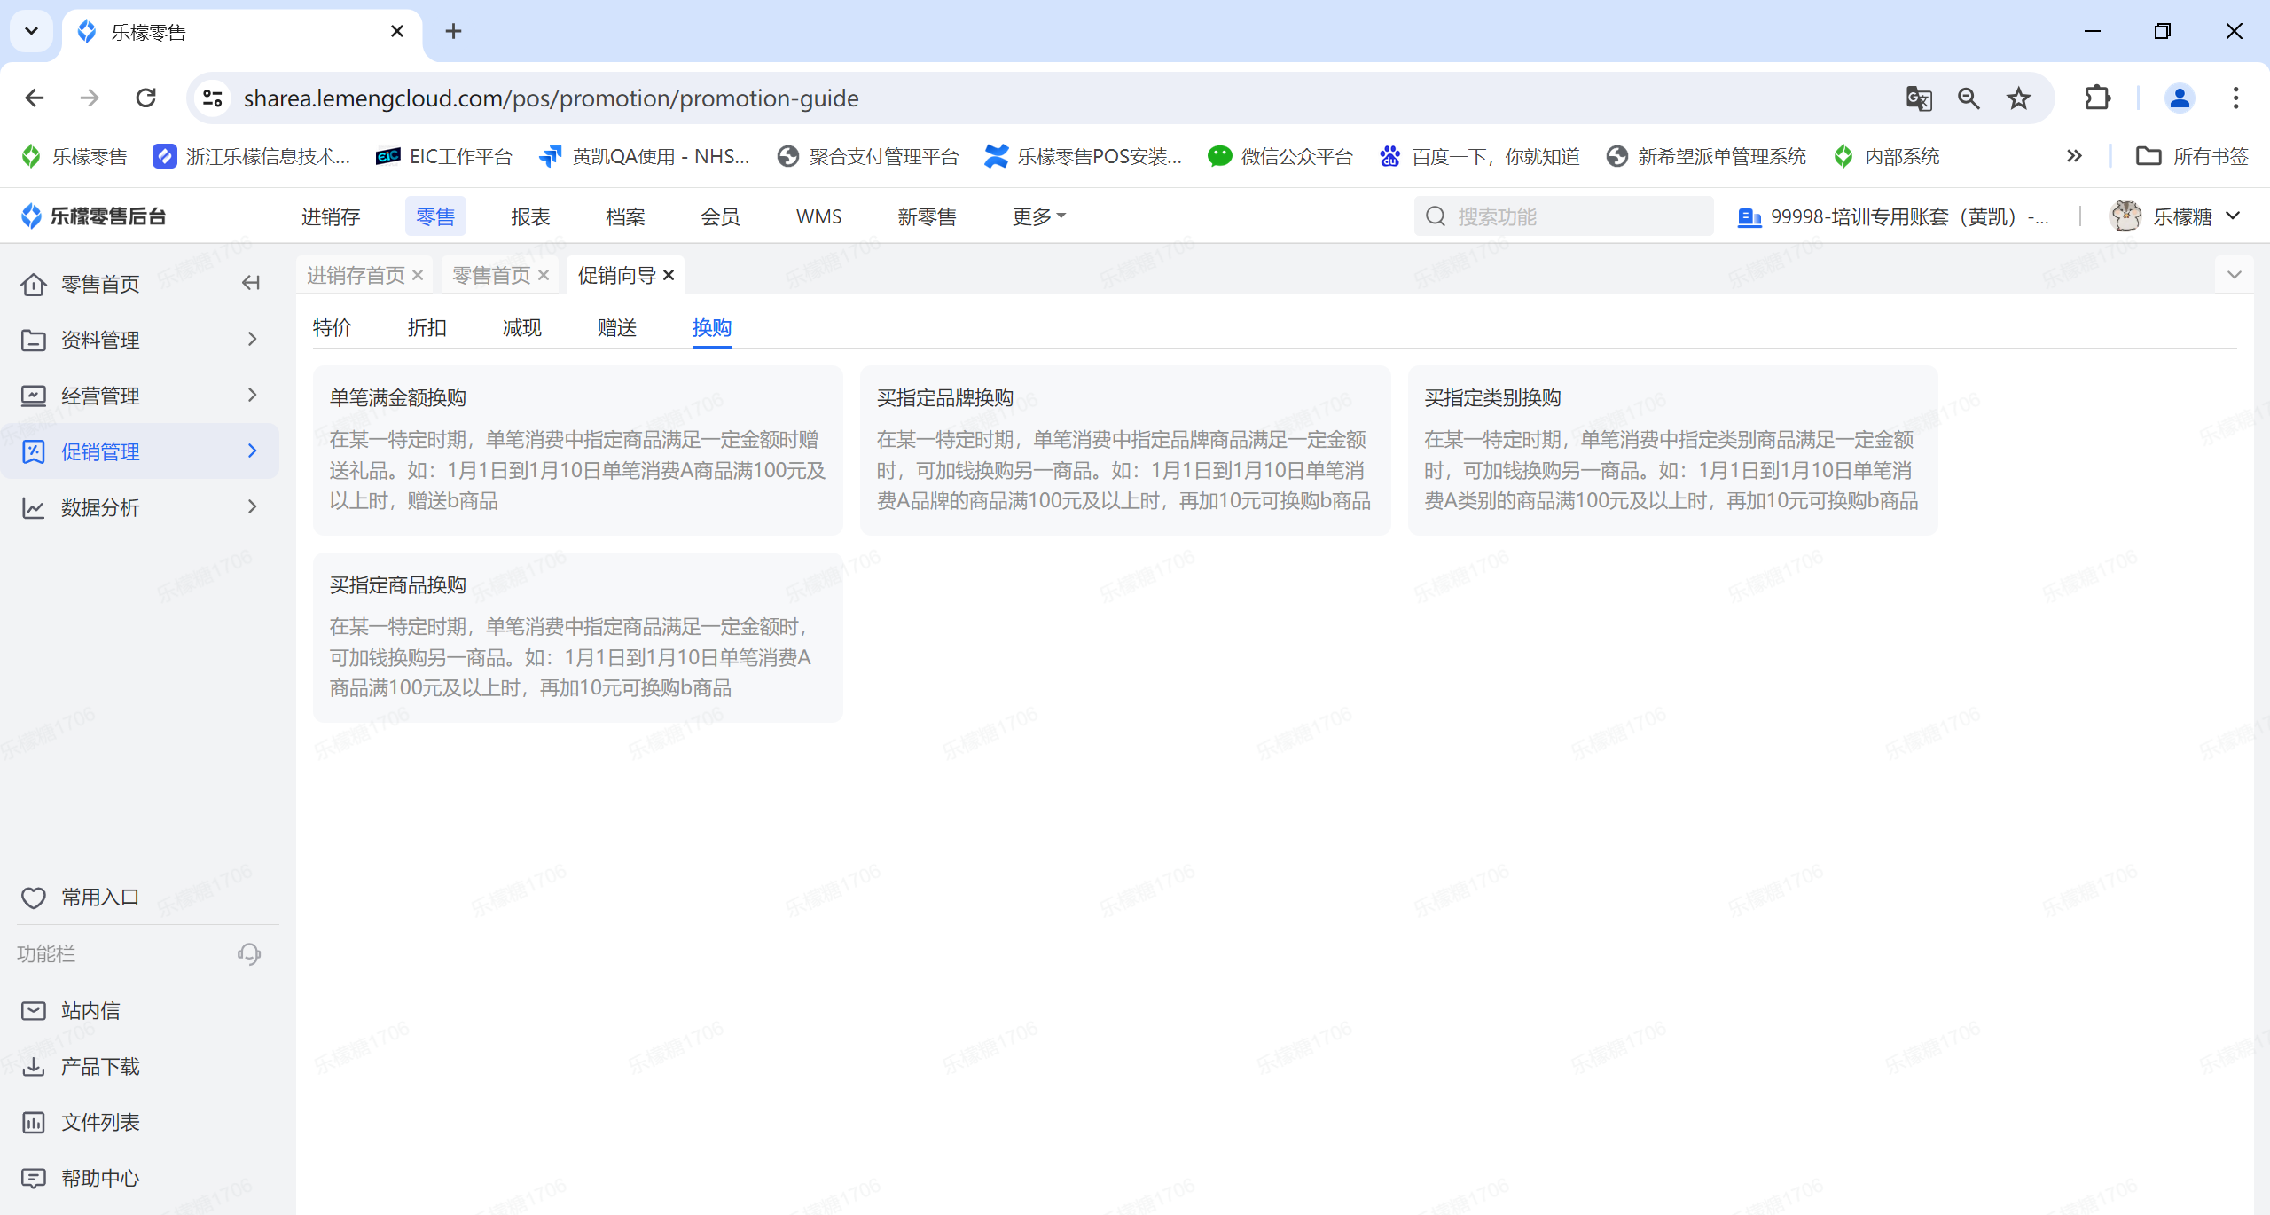Open the 买指定品牌换购 promotion card

click(1124, 450)
